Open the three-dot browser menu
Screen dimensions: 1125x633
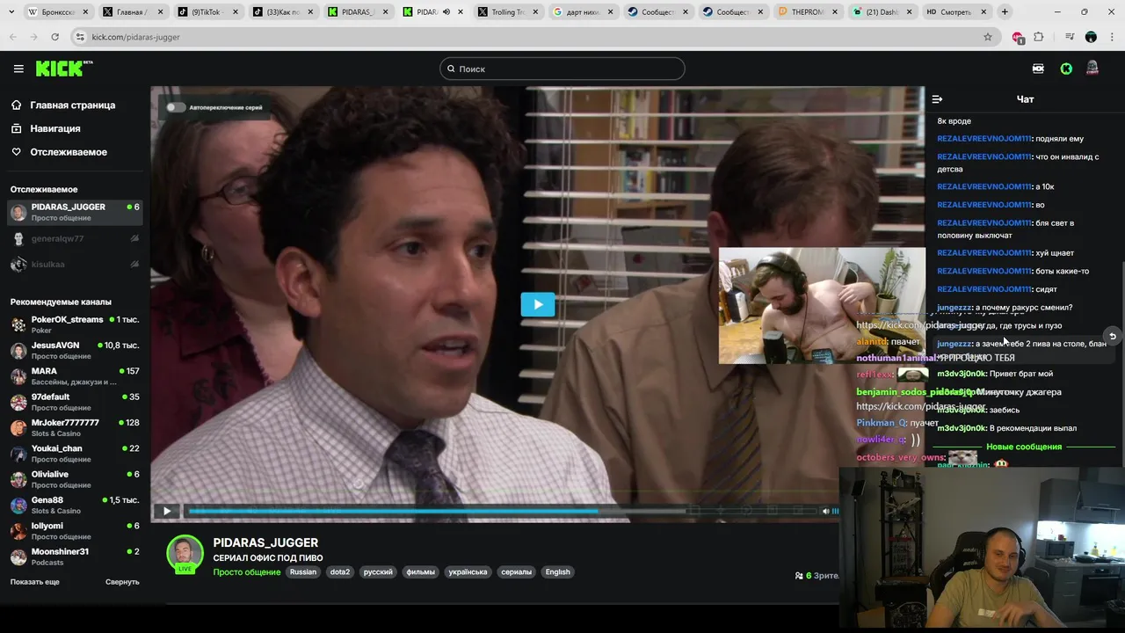click(1113, 37)
